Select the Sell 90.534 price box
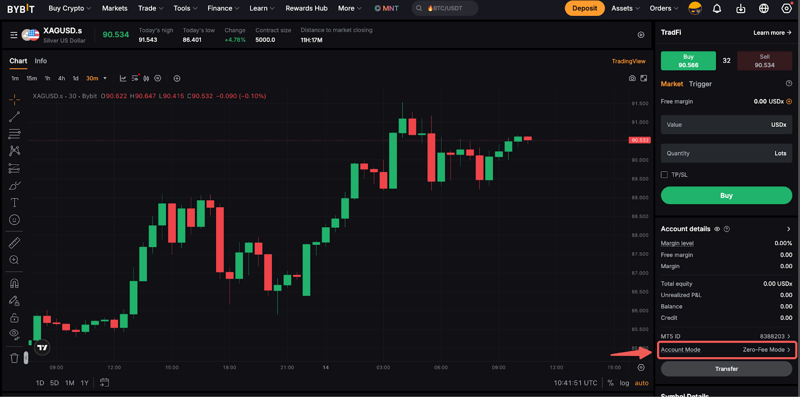 (x=764, y=61)
